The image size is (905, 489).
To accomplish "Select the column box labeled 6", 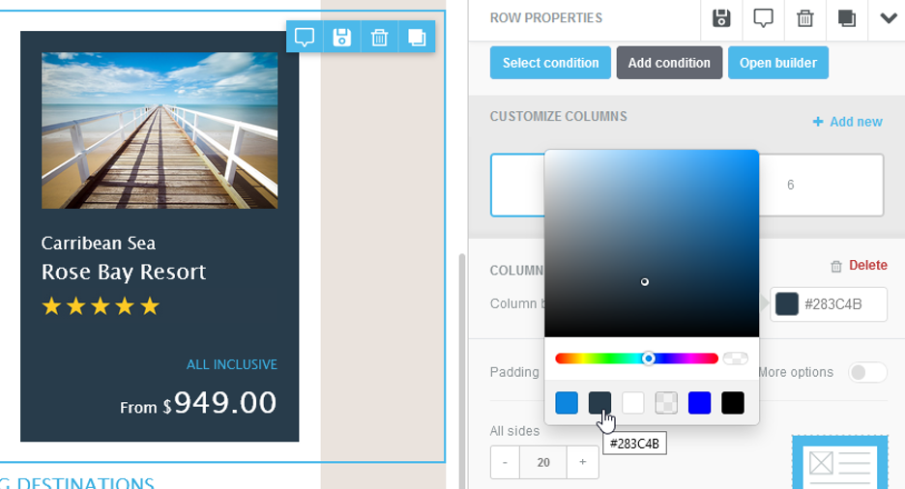I will coord(821,186).
